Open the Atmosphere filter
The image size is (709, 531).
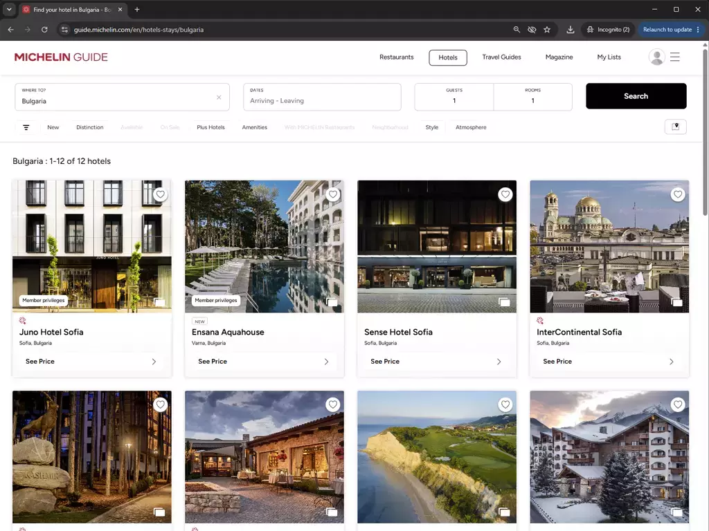471,127
